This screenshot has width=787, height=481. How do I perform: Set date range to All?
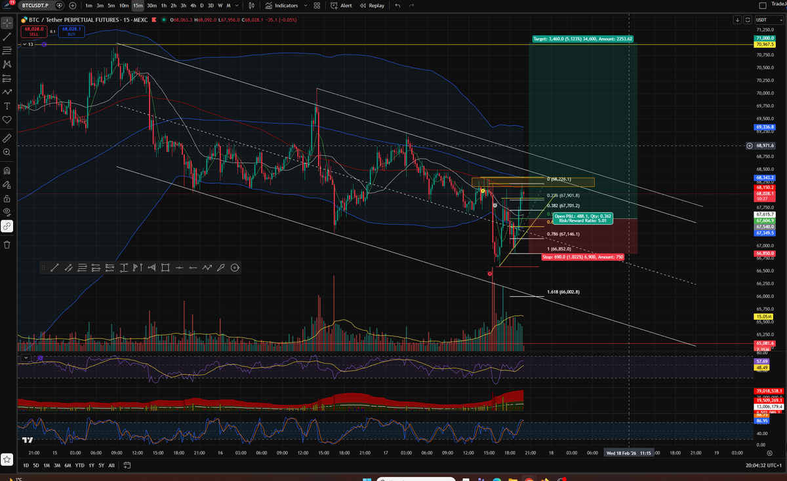pos(111,465)
